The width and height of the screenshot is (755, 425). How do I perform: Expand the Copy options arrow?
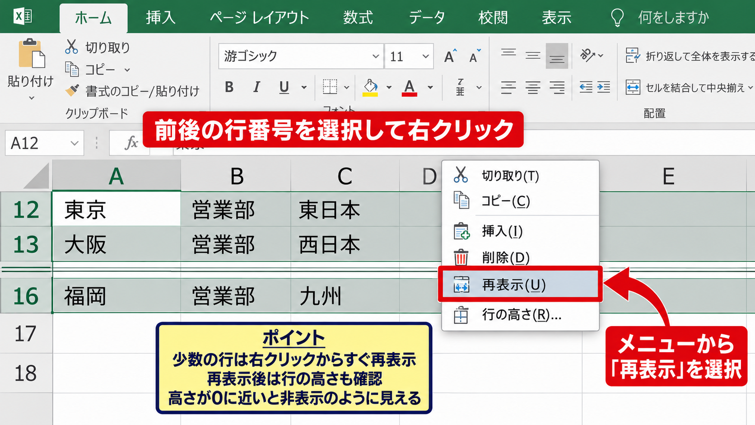pos(127,70)
